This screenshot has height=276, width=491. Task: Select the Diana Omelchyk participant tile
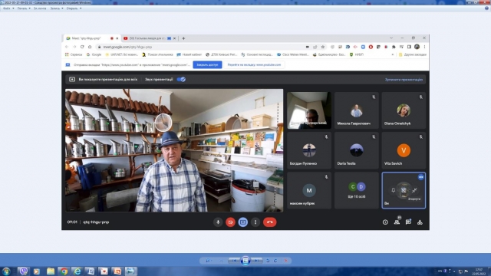point(404,110)
